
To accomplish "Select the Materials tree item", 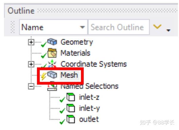I will click(75, 53).
